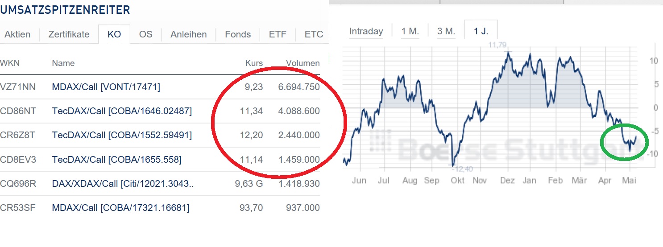Select the 3 M. chart range
The width and height of the screenshot is (663, 247).
coord(446,31)
